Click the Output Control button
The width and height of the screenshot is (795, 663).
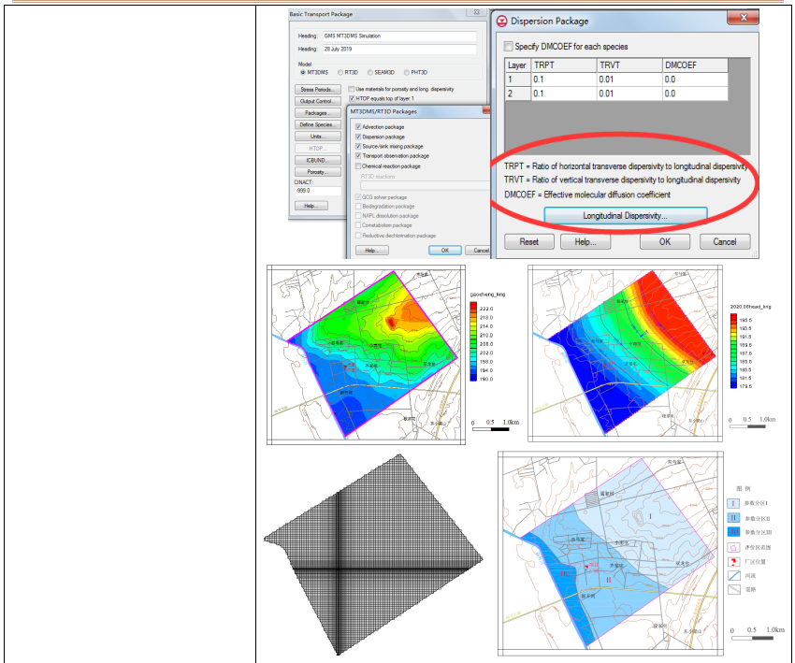316,101
